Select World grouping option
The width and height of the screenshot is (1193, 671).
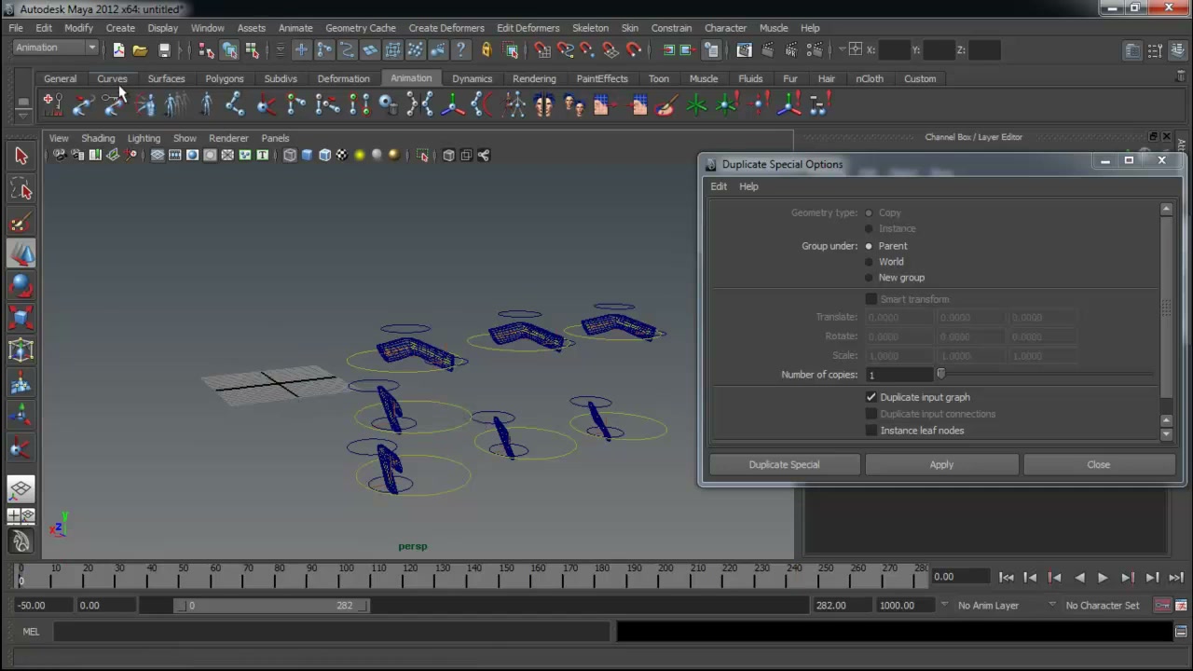(x=869, y=262)
